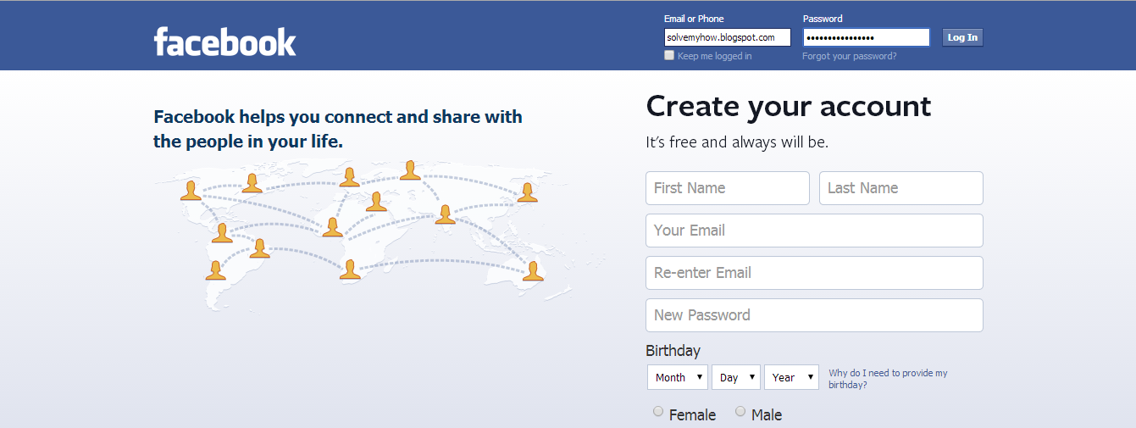Click the login Password field
The image size is (1136, 428).
[x=866, y=37]
